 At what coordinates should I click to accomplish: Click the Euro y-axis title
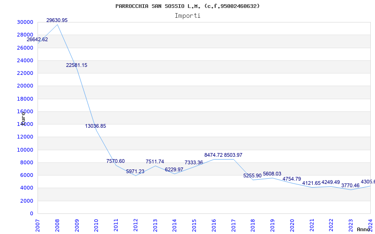click(x=23, y=118)
